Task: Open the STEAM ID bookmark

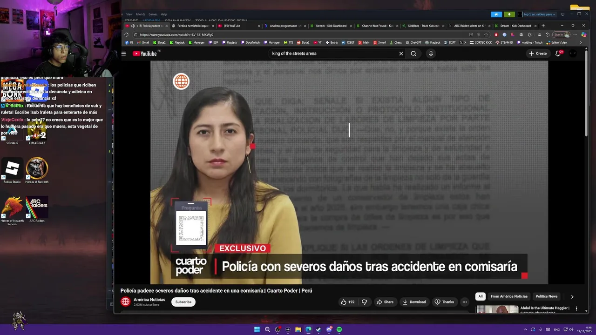Action: (504, 42)
